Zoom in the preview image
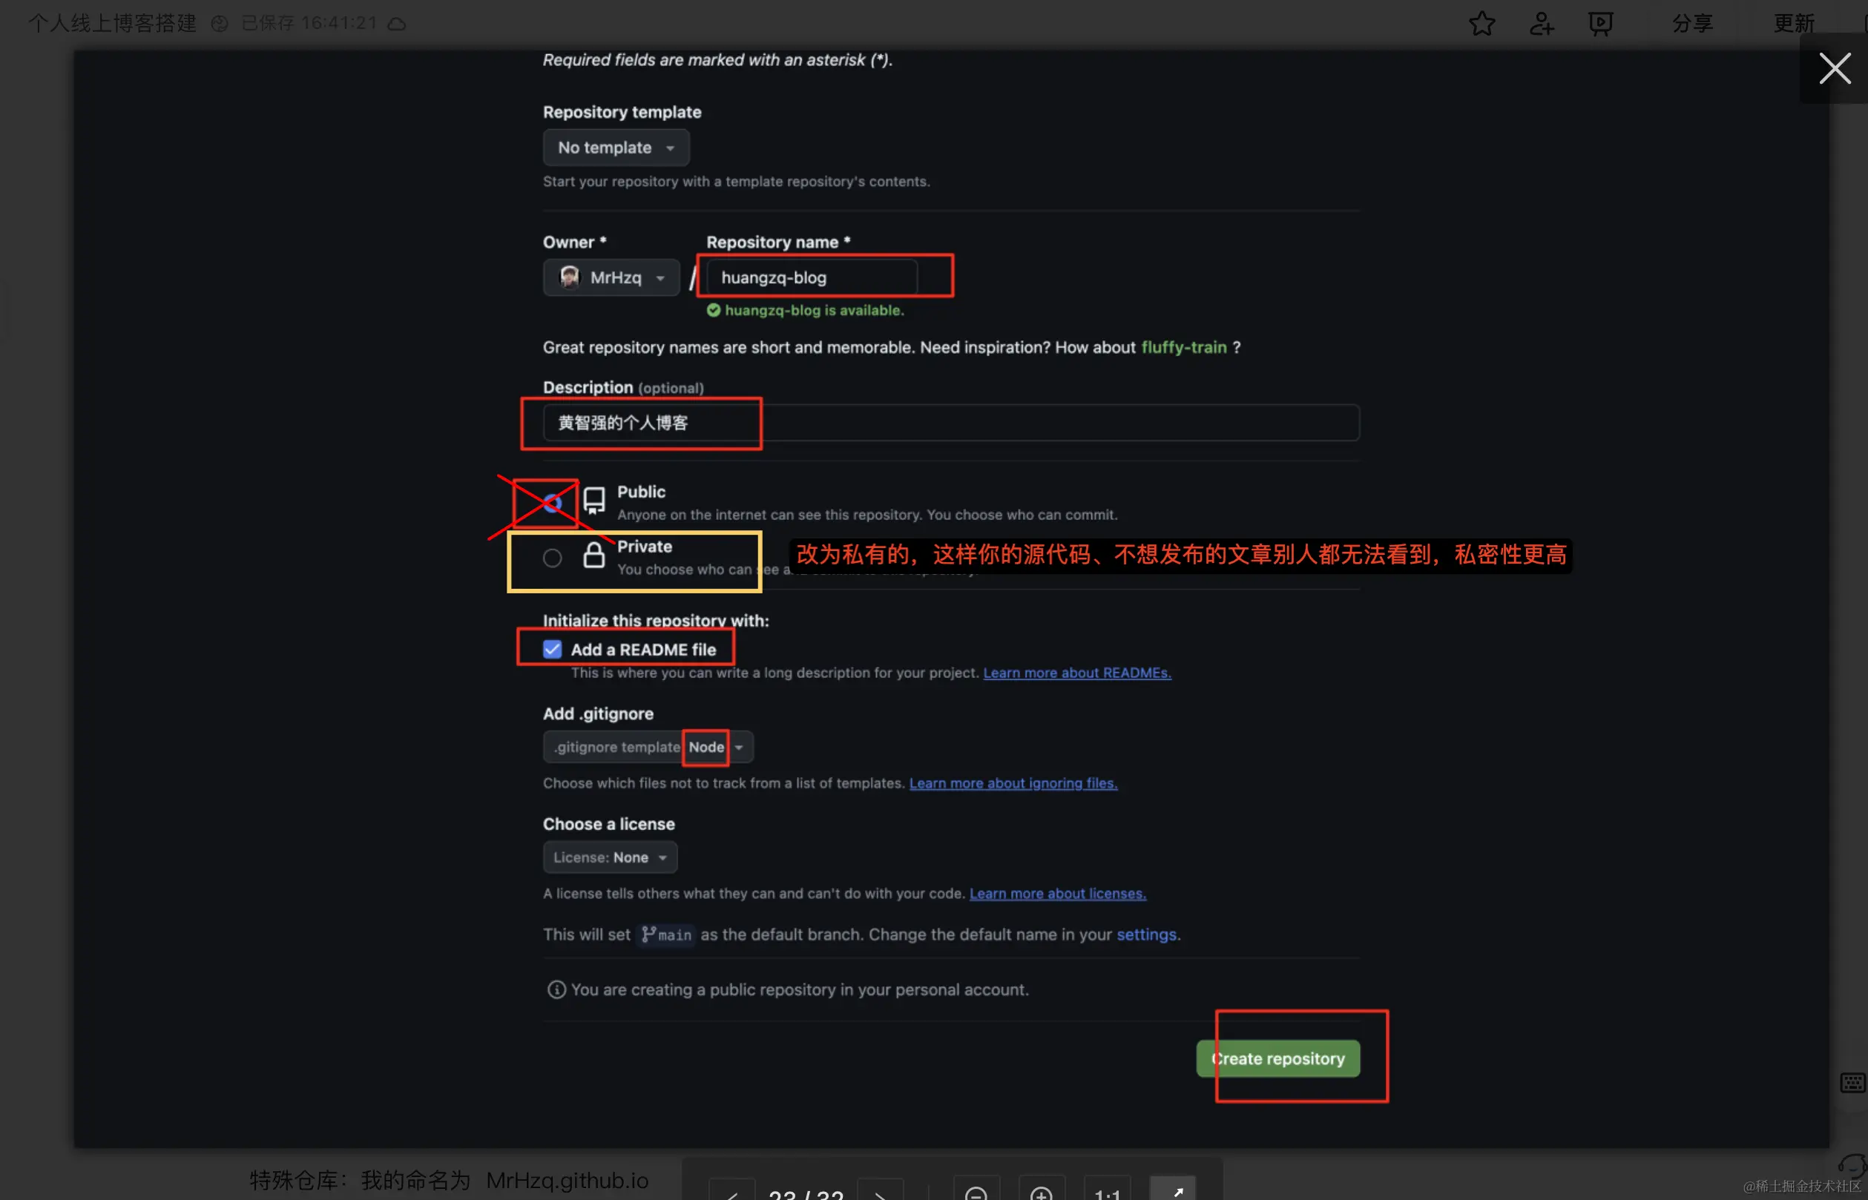The image size is (1868, 1200). coord(1041,1192)
